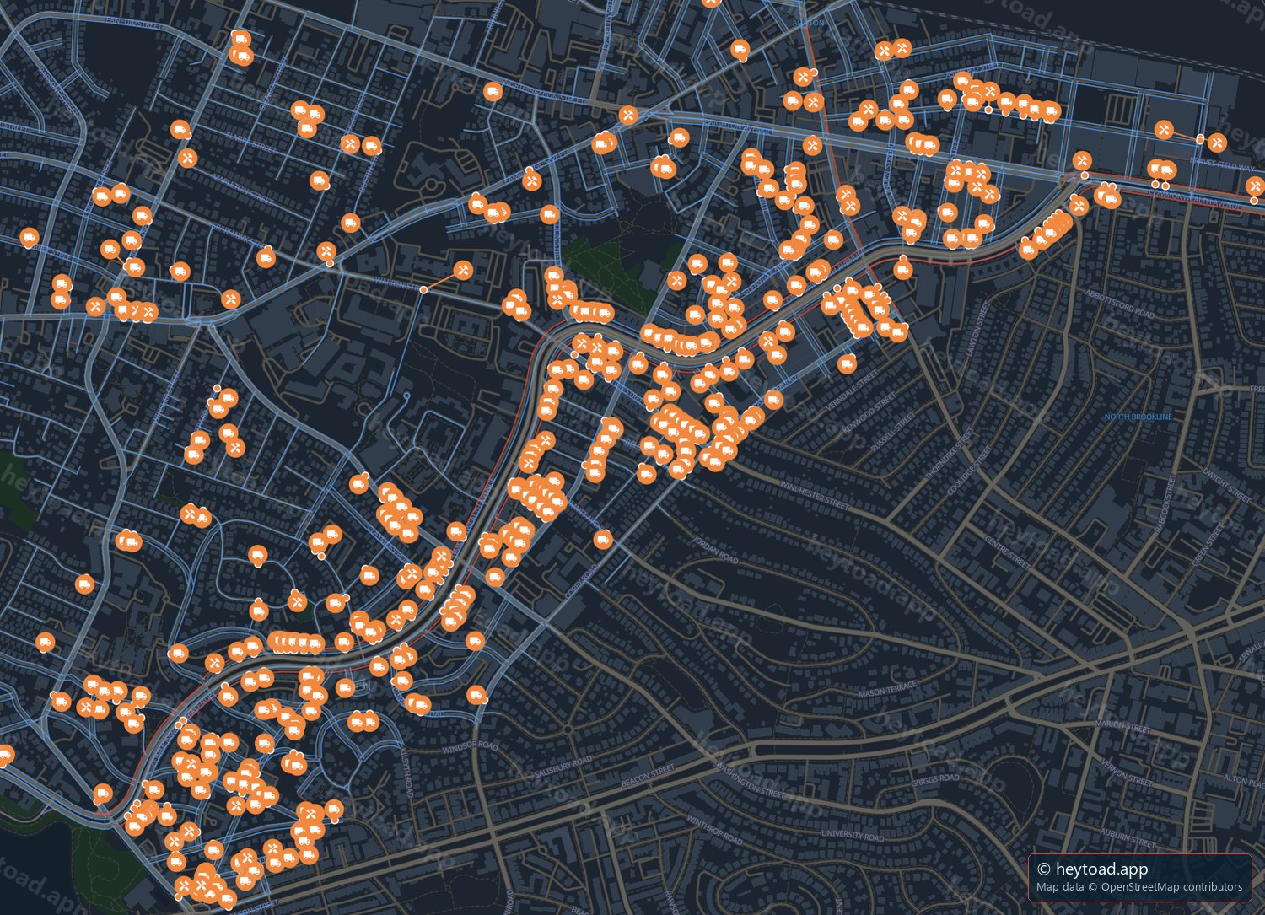This screenshot has height=915, width=1265.
Task: Click the Winchester Street label
Action: click(814, 494)
